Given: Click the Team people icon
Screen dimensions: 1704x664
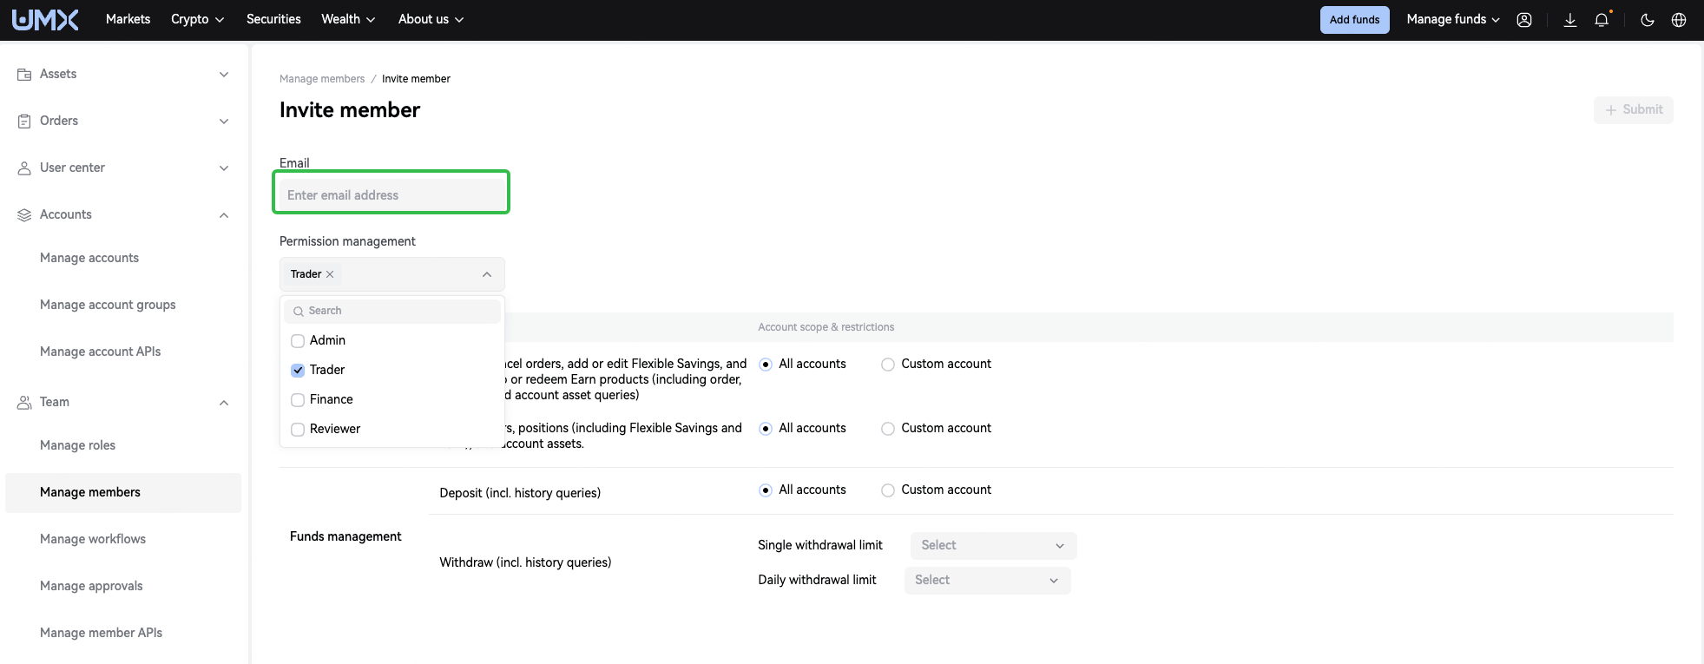Looking at the screenshot, I should 24,403.
